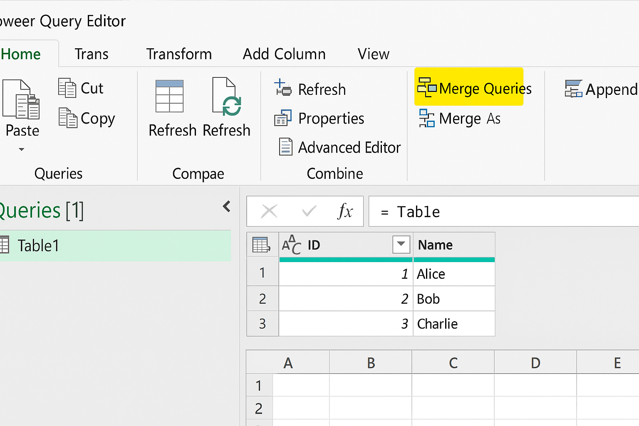639x426 pixels.
Task: Select the ID column header
Action: click(x=346, y=245)
